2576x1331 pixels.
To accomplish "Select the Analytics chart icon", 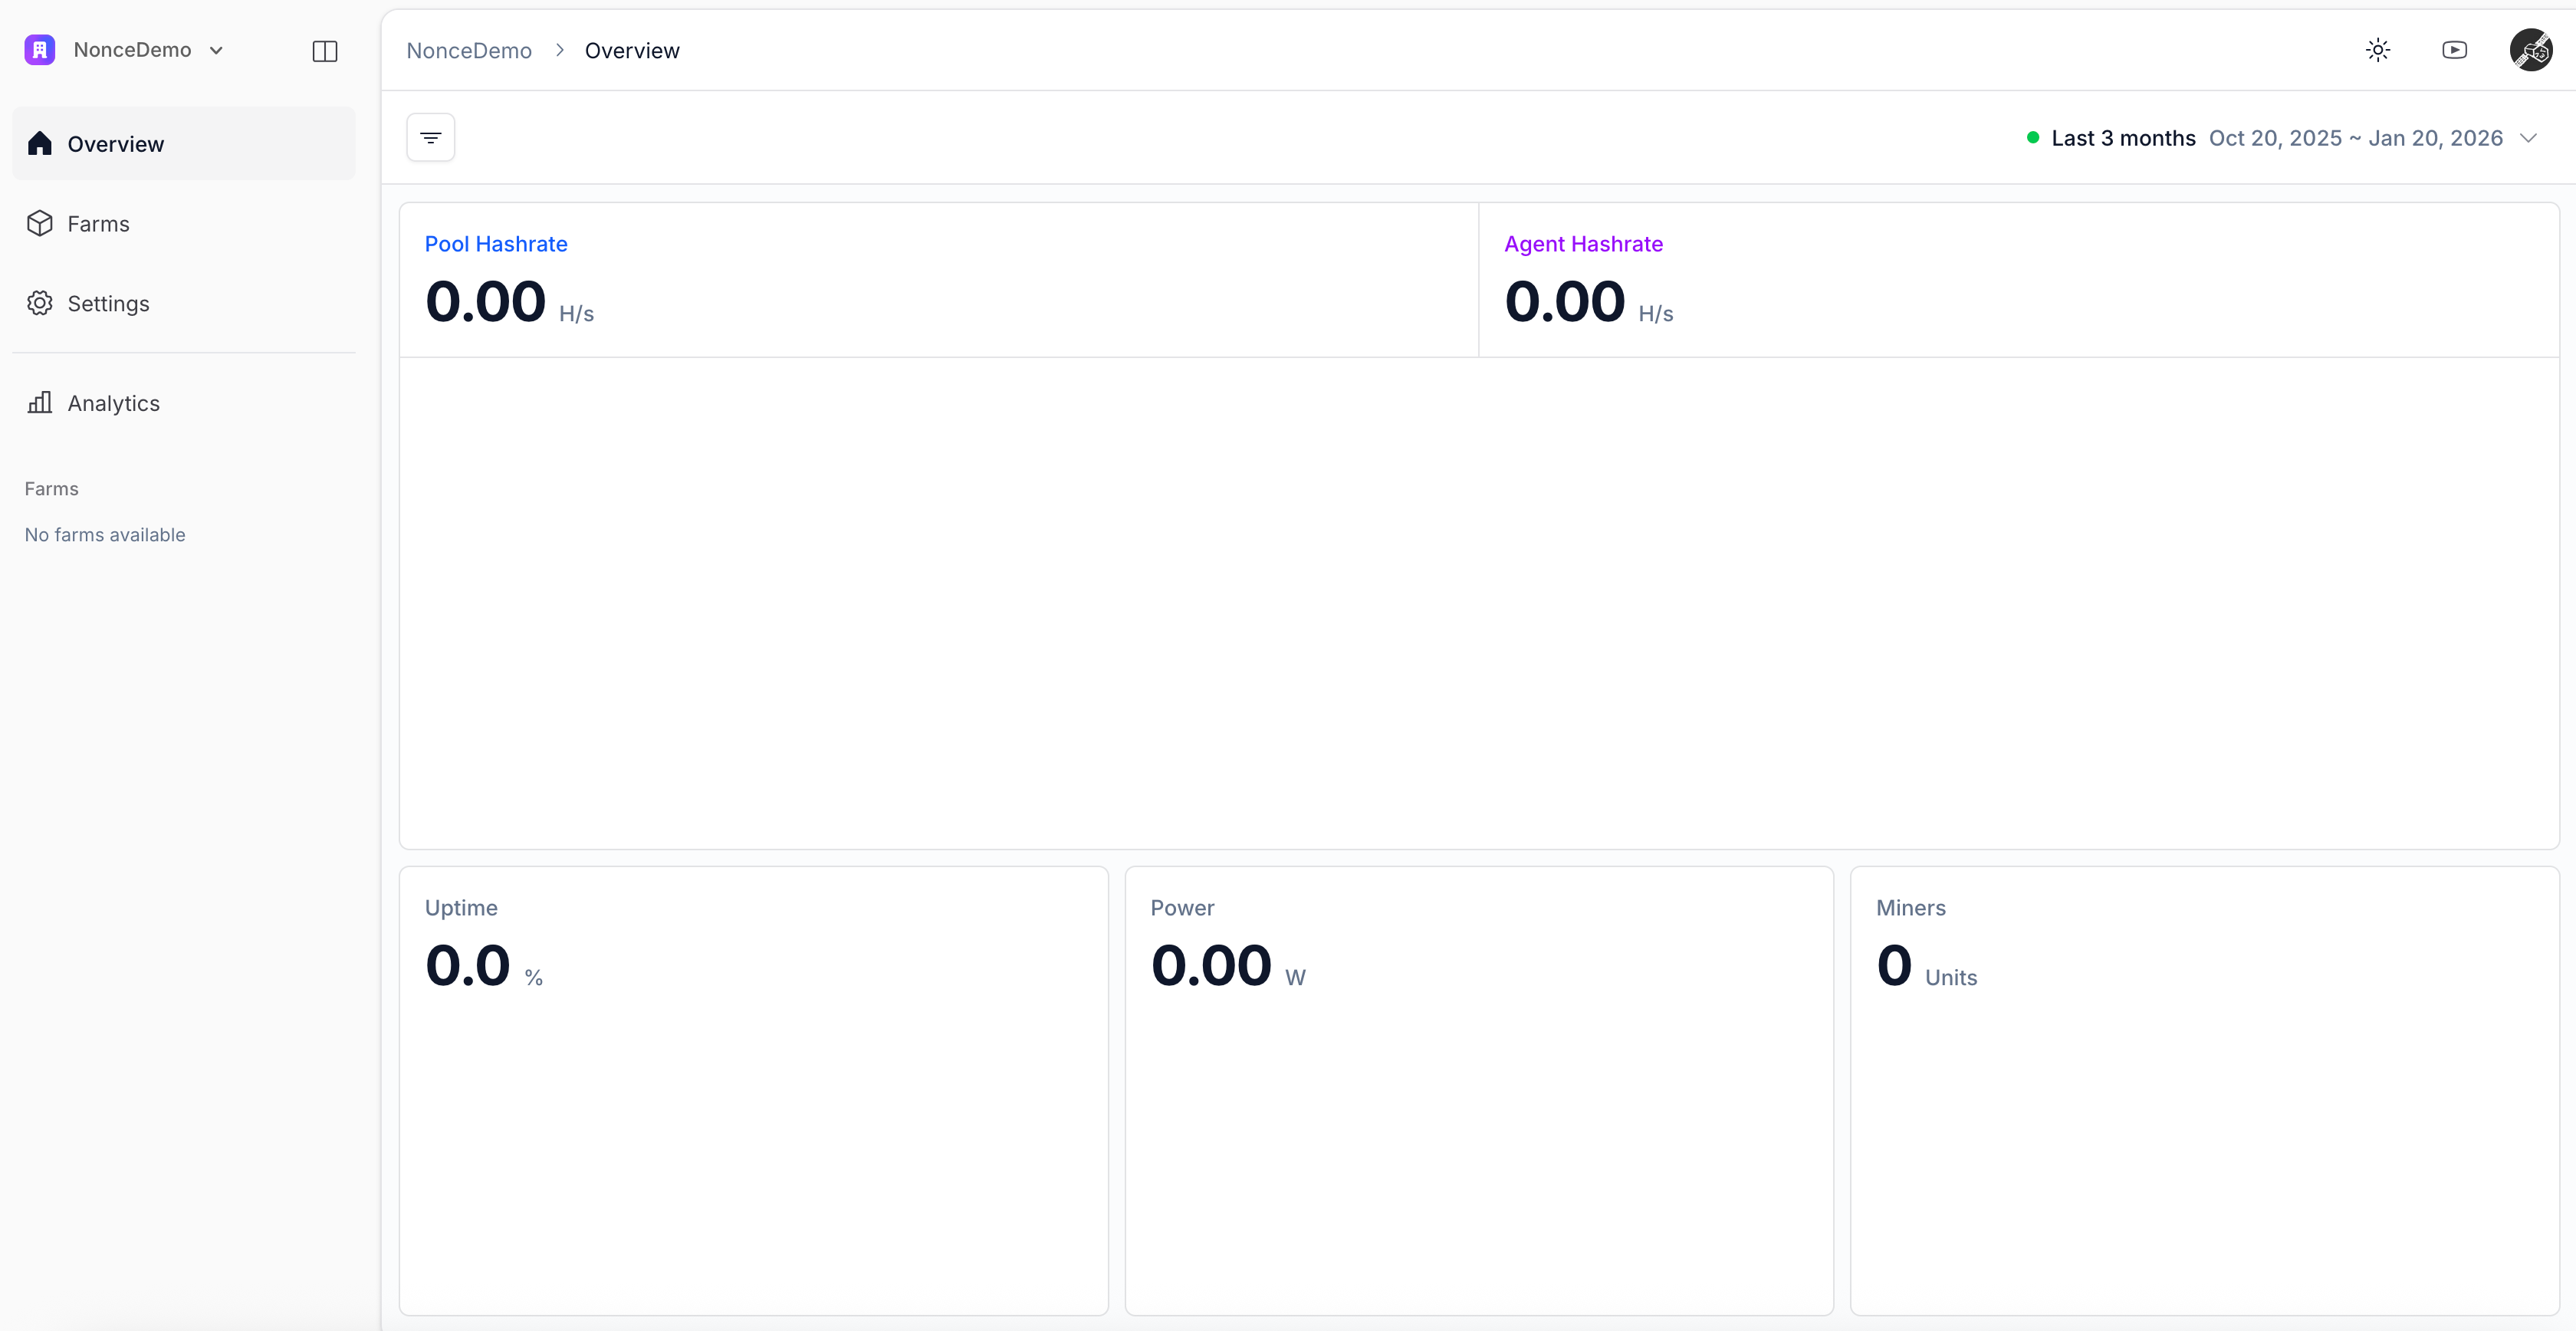I will (x=40, y=402).
